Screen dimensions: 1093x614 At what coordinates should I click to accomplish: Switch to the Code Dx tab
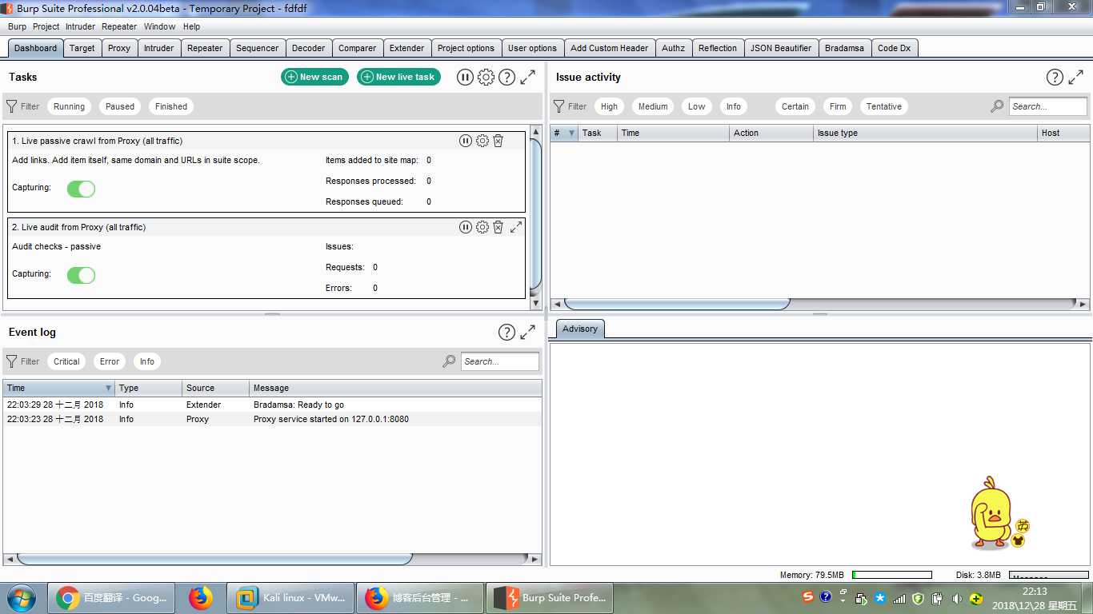[x=894, y=48]
